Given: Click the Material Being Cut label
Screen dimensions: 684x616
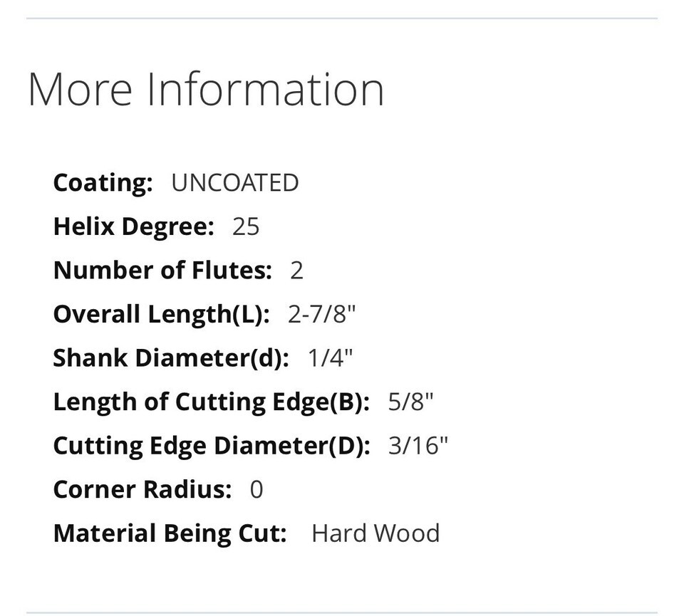Looking at the screenshot, I should click(170, 533).
